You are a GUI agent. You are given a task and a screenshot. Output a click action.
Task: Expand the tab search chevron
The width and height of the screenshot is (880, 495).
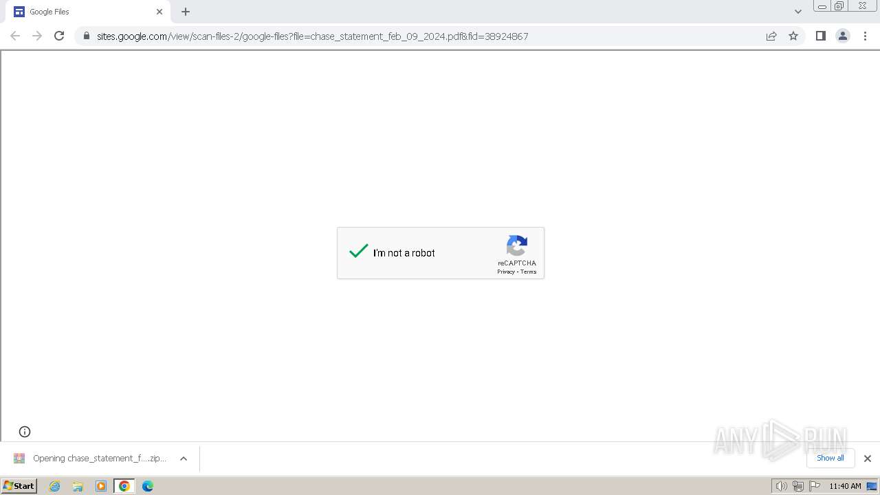click(798, 12)
